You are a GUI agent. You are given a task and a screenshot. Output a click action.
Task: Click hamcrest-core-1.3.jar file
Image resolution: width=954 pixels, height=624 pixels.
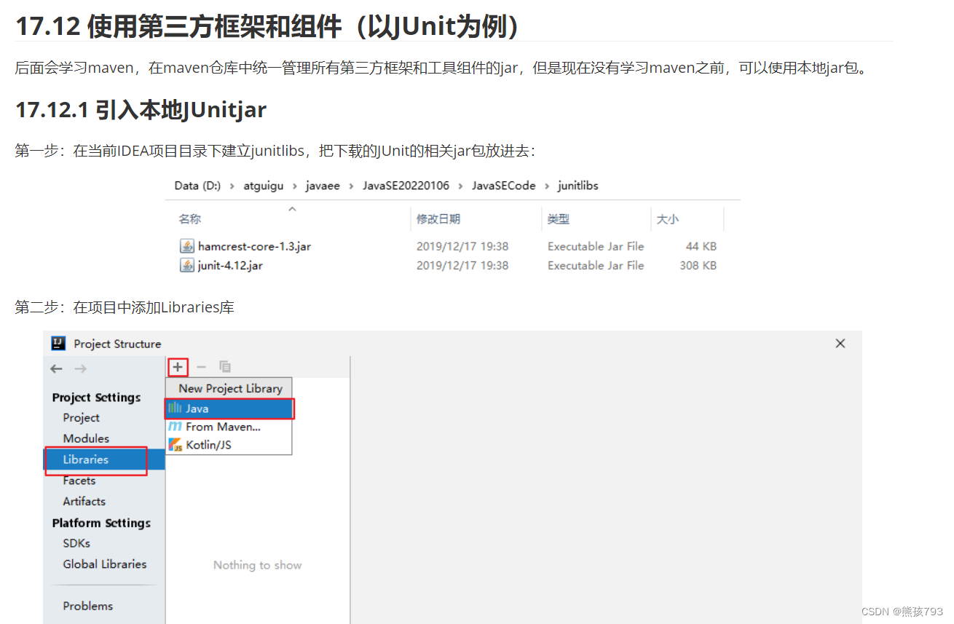(254, 246)
